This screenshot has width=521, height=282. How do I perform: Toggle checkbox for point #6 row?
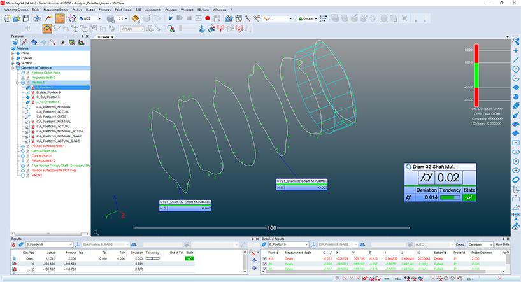pyautogui.click(x=265, y=264)
